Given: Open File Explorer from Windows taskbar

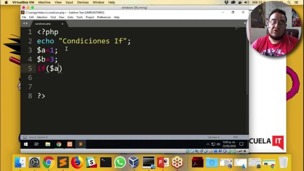Looking at the screenshot, I should pos(47,144).
